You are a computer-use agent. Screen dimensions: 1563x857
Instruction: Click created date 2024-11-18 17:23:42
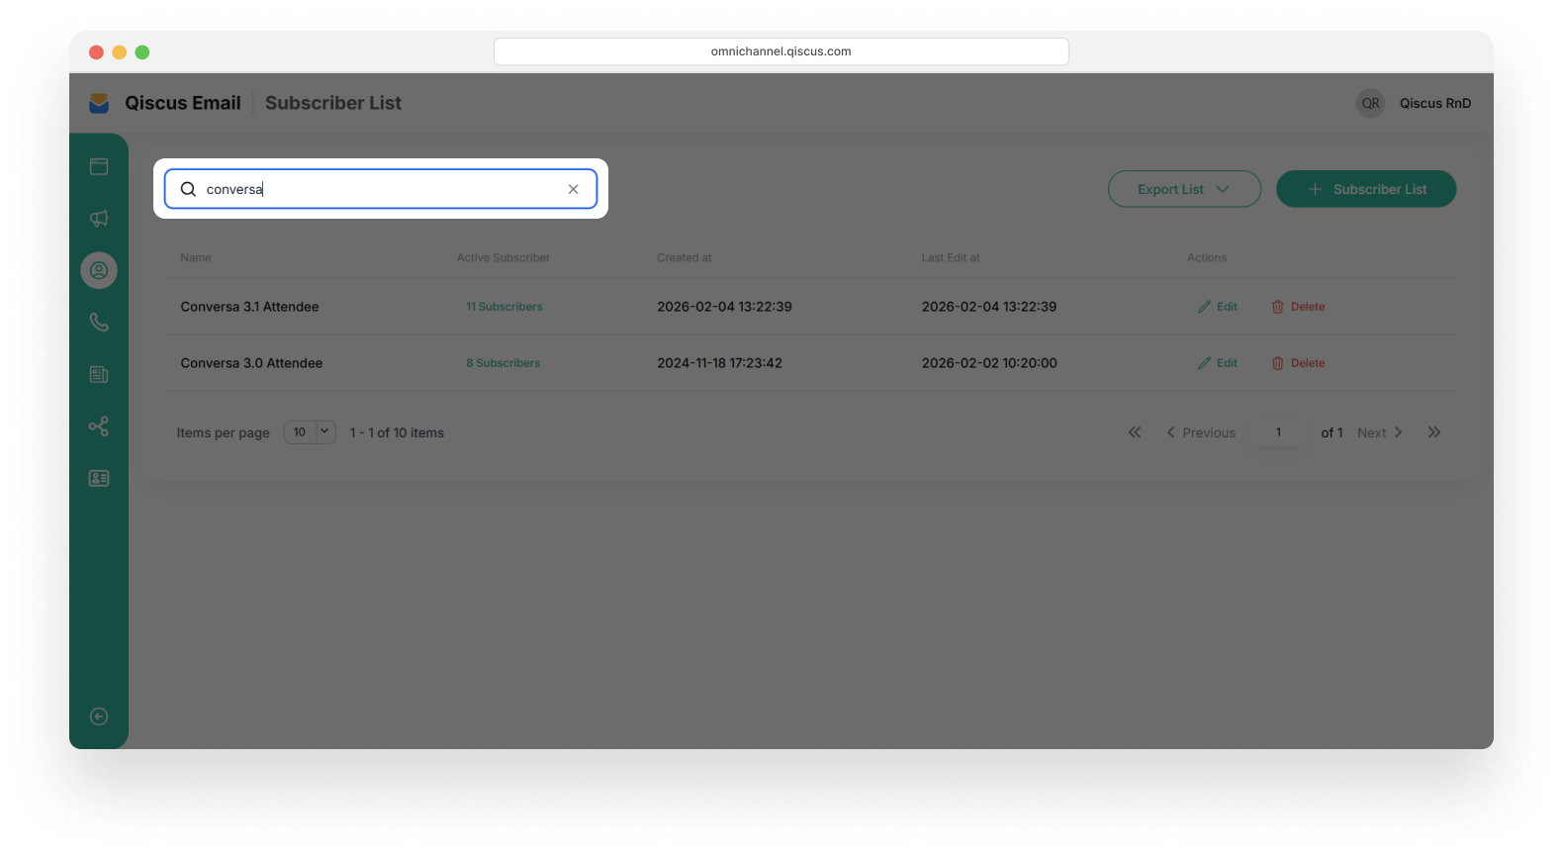pos(719,363)
